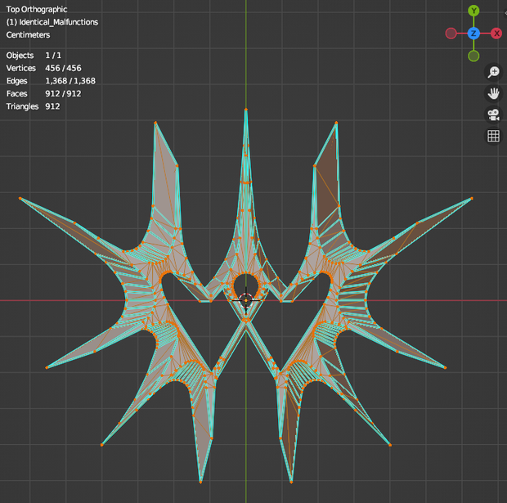Click the green Y axis gizmo ball
The height and width of the screenshot is (503, 507).
[x=473, y=11]
